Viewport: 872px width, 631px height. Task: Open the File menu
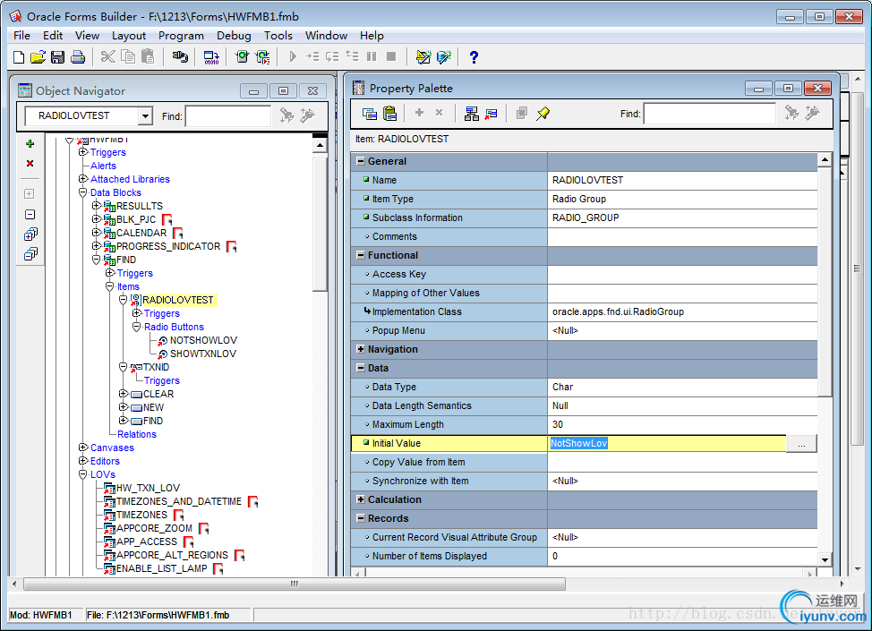click(x=21, y=36)
